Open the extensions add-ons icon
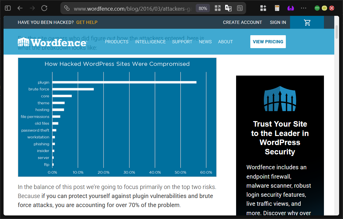The width and height of the screenshot is (343, 219). (x=263, y=8)
